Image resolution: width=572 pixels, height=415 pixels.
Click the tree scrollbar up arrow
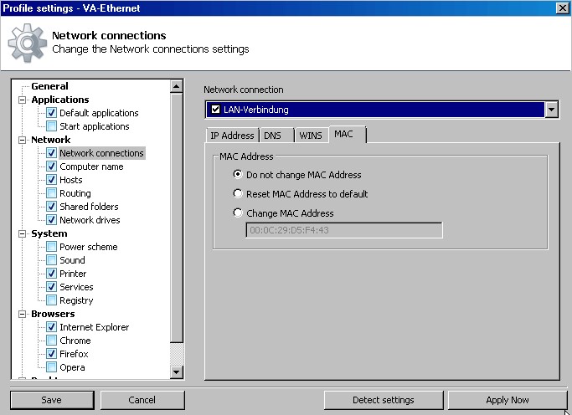point(177,86)
